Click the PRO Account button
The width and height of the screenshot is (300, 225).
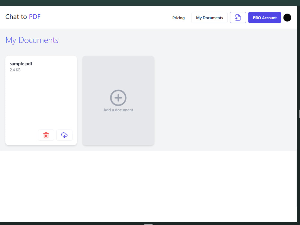point(265,18)
